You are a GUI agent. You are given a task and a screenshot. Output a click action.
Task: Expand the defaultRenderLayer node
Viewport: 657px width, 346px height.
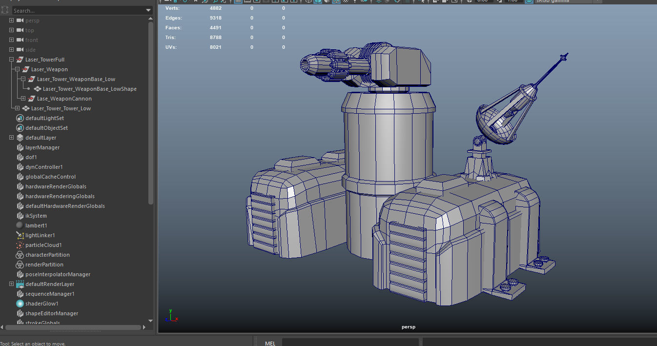click(x=11, y=284)
